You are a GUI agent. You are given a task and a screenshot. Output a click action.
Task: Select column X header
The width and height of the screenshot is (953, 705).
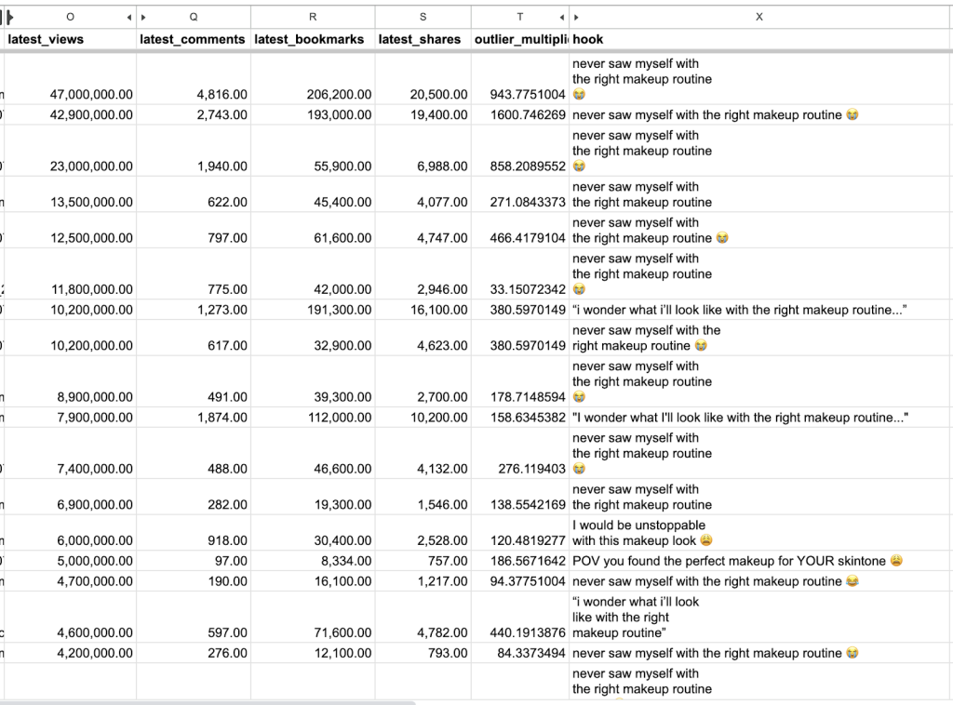(759, 17)
